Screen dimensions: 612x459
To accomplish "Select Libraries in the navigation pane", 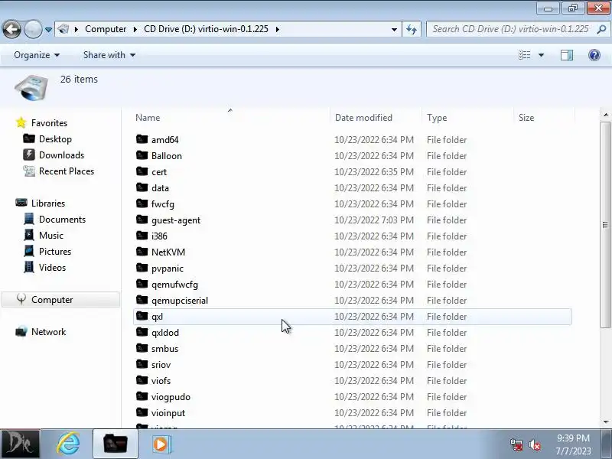I will [x=48, y=203].
